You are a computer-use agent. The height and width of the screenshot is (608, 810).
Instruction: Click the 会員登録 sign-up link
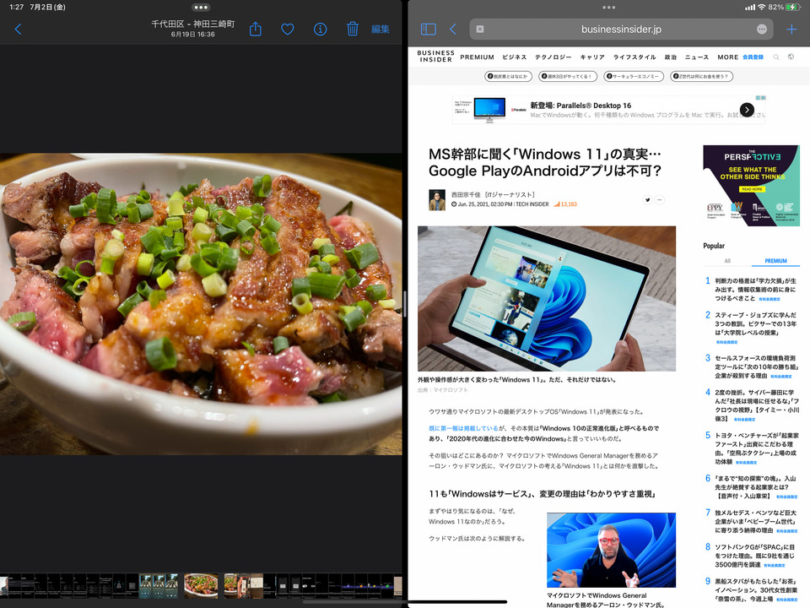753,57
